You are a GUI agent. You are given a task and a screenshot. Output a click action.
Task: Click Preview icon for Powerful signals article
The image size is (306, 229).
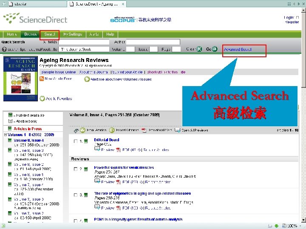[97, 181]
